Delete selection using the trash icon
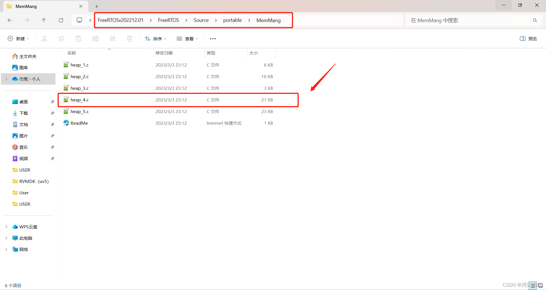546x290 pixels. click(x=130, y=39)
